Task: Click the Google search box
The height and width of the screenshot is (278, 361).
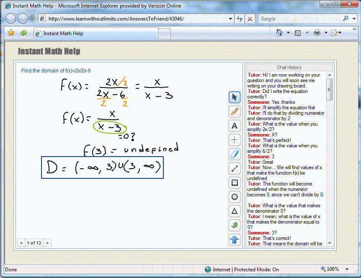Action: click(x=299, y=19)
